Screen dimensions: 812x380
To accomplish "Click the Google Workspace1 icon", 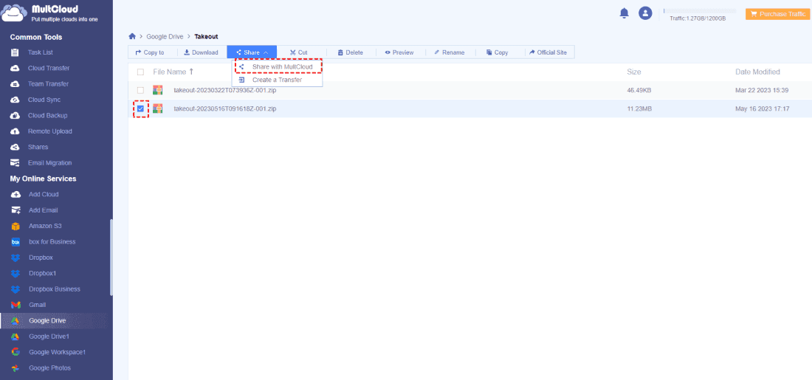I will click(x=16, y=353).
